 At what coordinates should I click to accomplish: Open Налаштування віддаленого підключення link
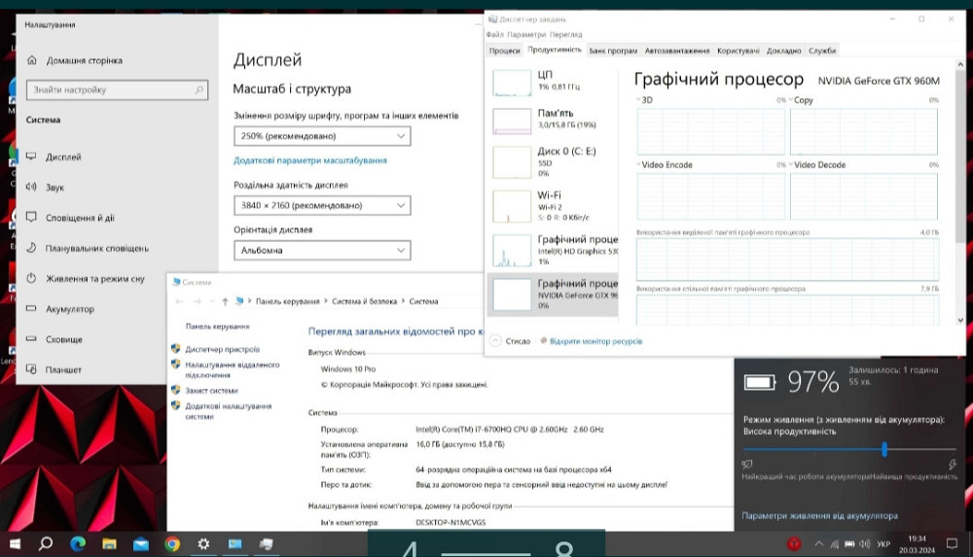point(233,369)
